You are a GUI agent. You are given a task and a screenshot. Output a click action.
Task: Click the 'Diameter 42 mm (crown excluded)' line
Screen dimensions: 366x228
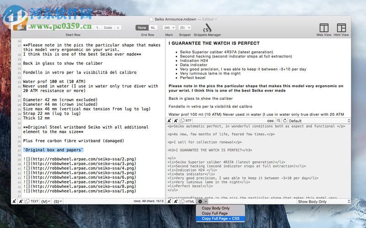pos(60,100)
